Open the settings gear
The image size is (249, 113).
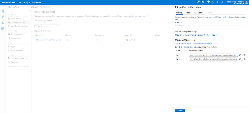pos(213,2)
